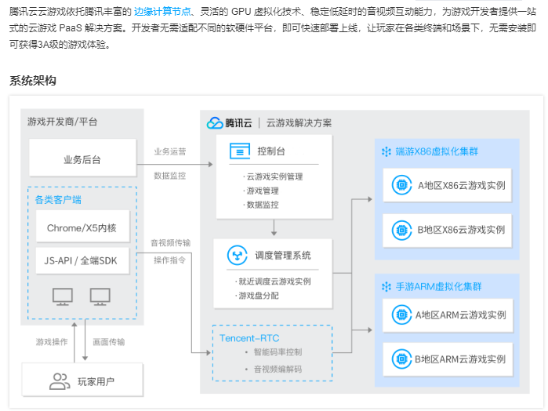Screen dimensions: 548x411
Task: Click the Tencent Cloud logo icon
Action: point(215,123)
